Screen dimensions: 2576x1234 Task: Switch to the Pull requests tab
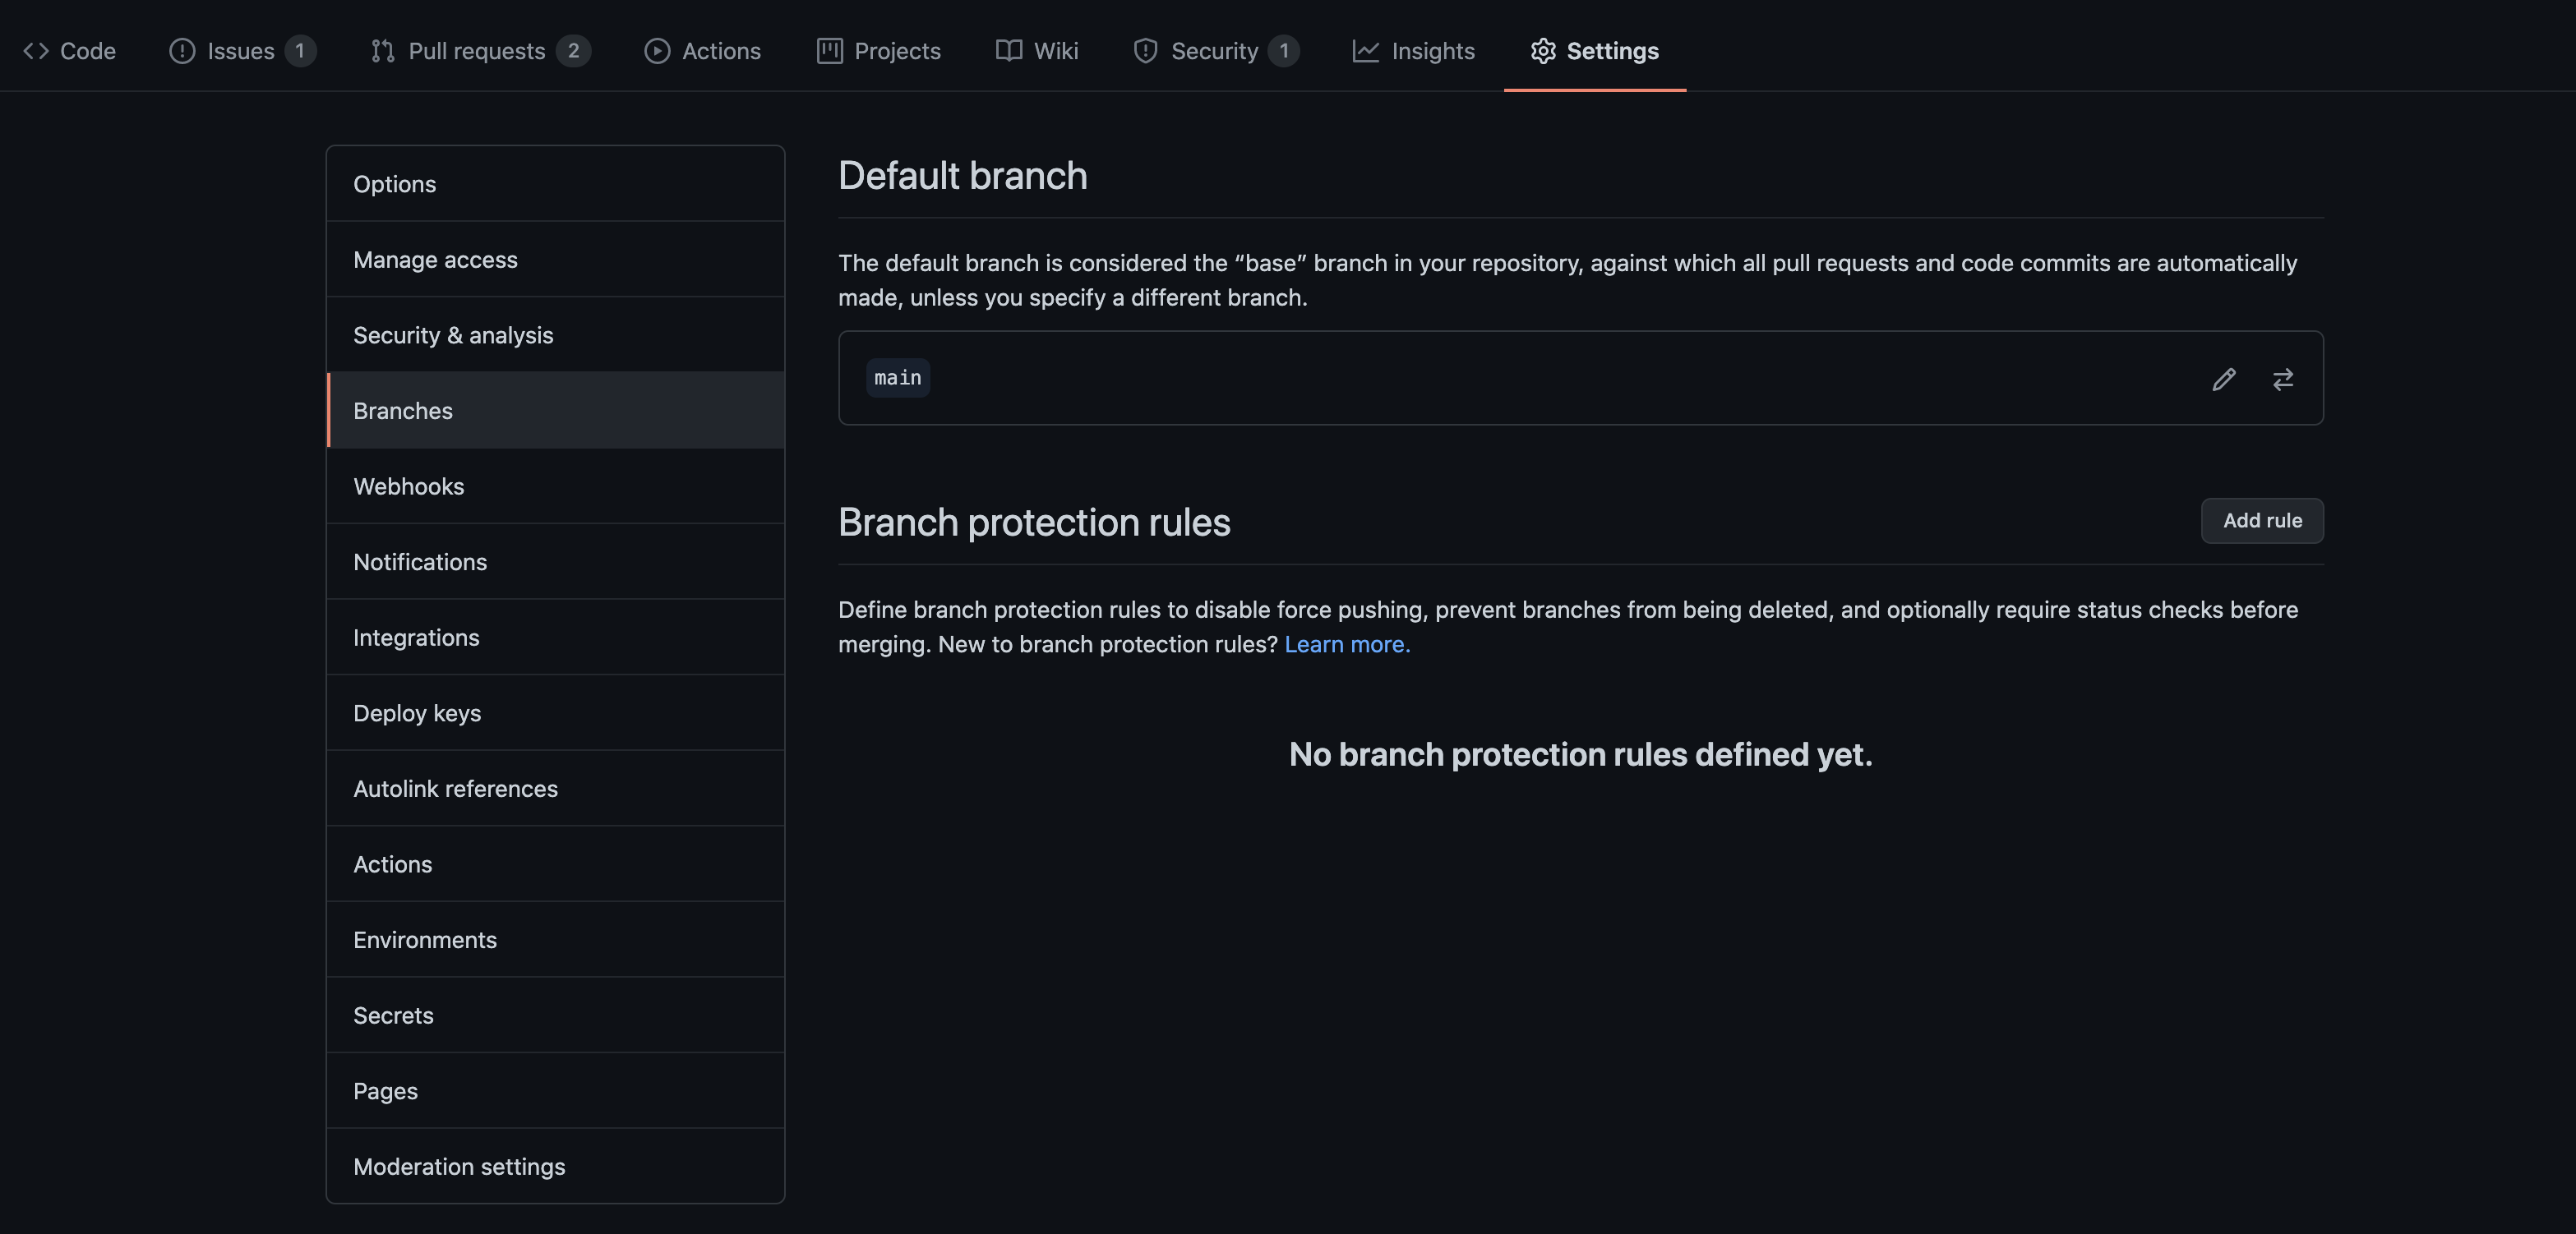click(478, 50)
